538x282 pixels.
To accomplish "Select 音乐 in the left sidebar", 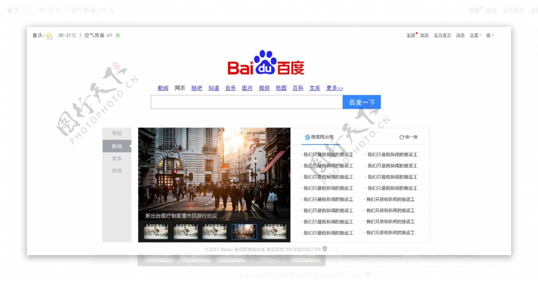I will (x=117, y=158).
